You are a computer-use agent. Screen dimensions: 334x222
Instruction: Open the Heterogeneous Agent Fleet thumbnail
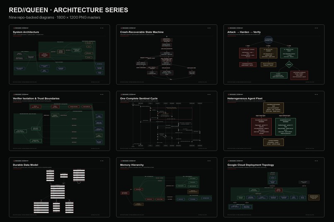pyautogui.click(x=274, y=121)
